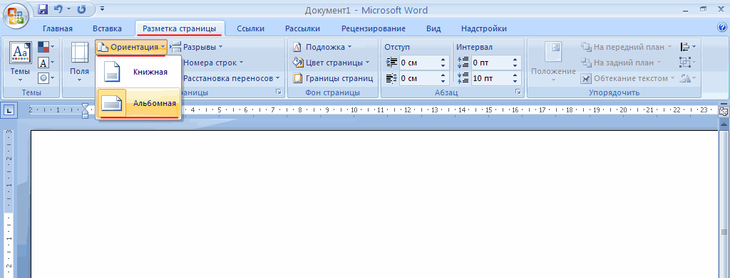The image size is (730, 278).
Task: Open the Align objects dropdown icon
Action: pyautogui.click(x=688, y=47)
